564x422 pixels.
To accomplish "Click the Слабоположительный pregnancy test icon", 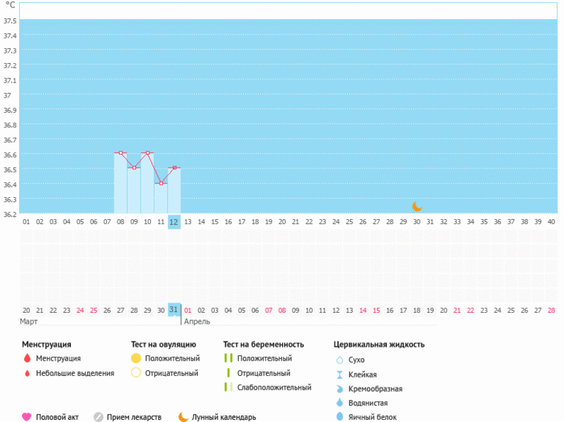I will click(x=229, y=388).
